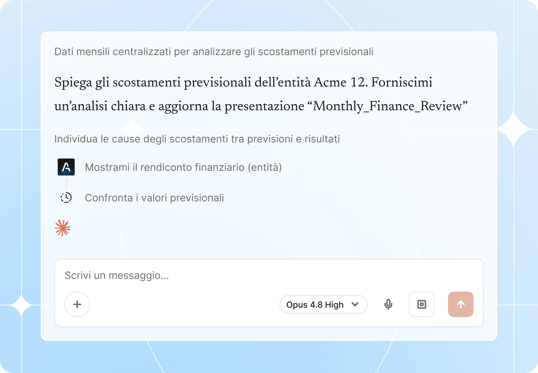This screenshot has width=538, height=373.
Task: Click the plus attachment button
Action: (x=77, y=304)
